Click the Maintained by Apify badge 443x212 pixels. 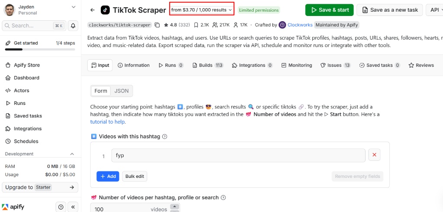pyautogui.click(x=337, y=25)
